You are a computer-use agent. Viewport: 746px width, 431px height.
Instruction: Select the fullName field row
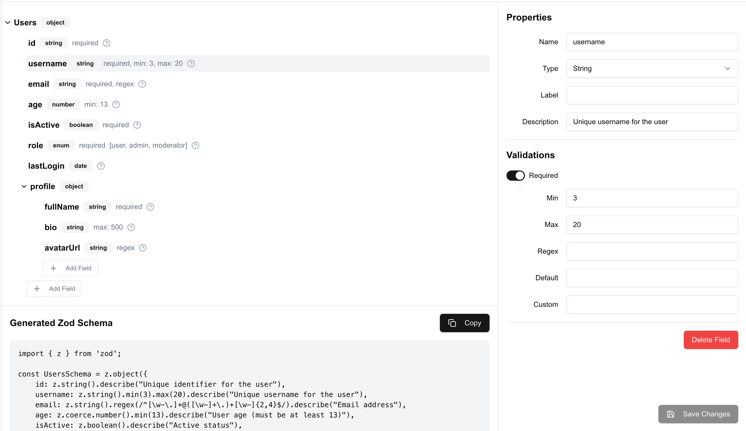(x=266, y=207)
